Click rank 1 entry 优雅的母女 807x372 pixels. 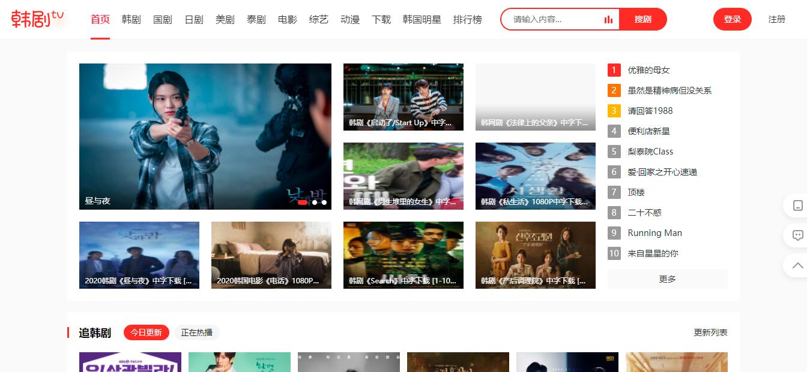[x=648, y=70]
